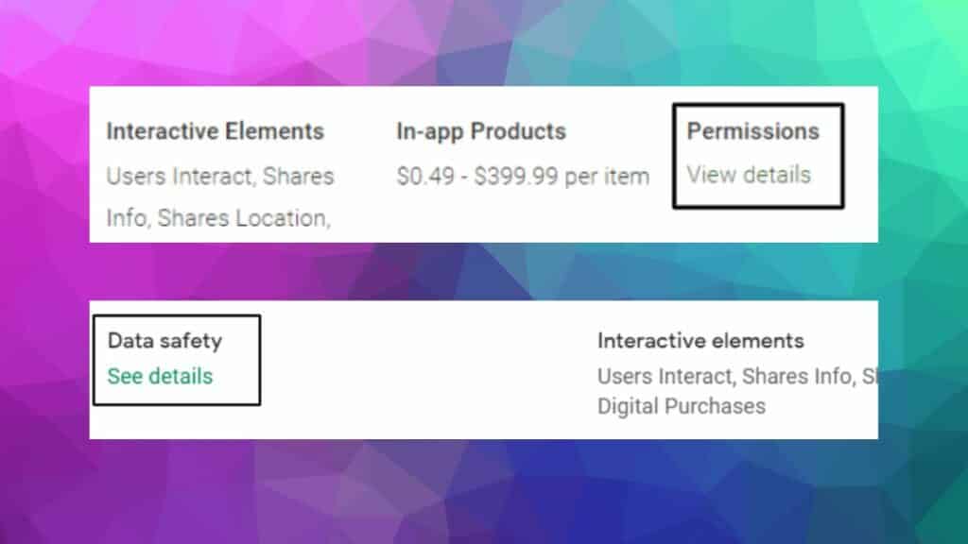Click the "$0.49 - $399.99 per item" price text
Viewport: 968px width, 544px height.
pyautogui.click(x=523, y=176)
